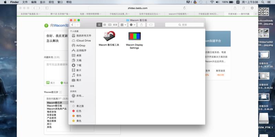Open Notification Center icon

[269, 2]
